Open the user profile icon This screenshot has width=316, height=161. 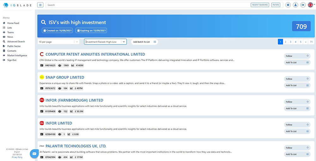coord(295,5)
